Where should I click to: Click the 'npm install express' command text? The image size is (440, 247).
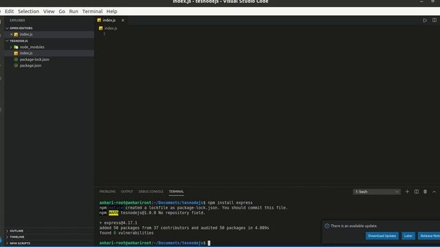tap(230, 203)
